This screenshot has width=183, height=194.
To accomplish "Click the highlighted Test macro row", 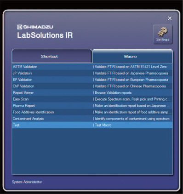I will (x=92, y=125).
